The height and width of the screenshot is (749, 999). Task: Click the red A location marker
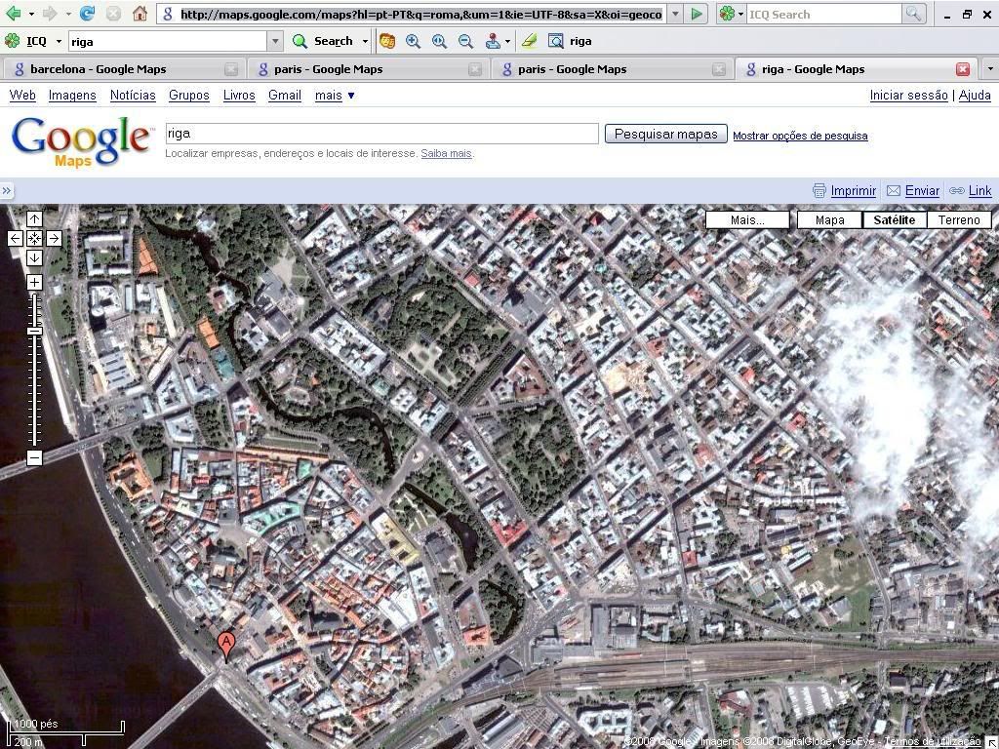[226, 645]
